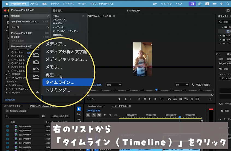
Task: Expand the パンナー effect
Action: [x=6, y=93]
